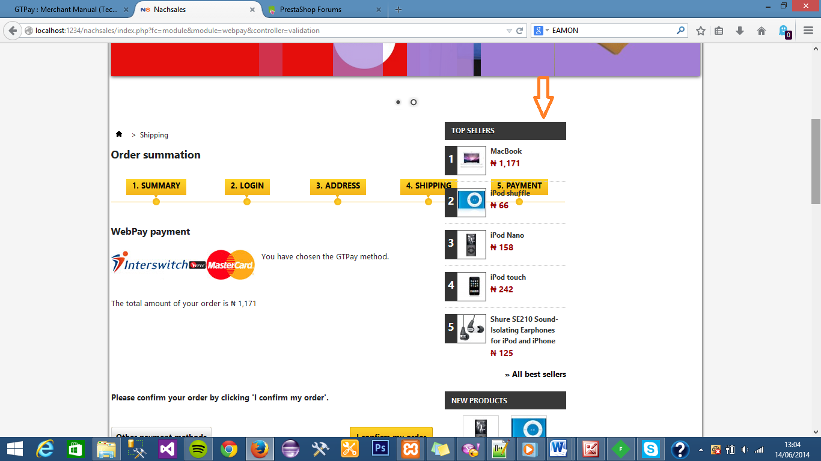Close the PrestaShop Forums tab

379,10
